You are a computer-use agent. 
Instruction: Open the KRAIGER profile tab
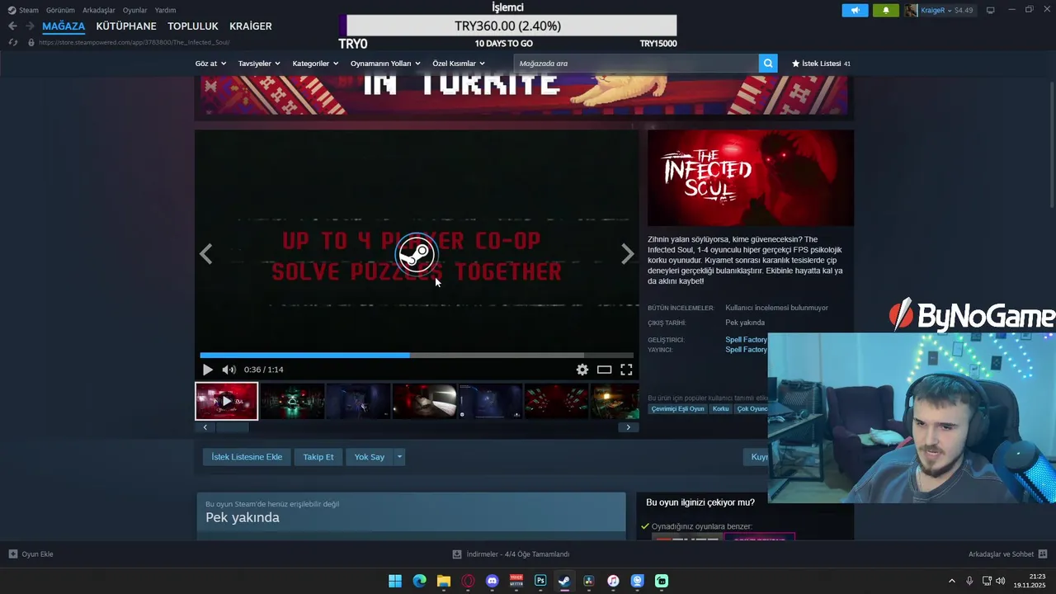(251, 26)
